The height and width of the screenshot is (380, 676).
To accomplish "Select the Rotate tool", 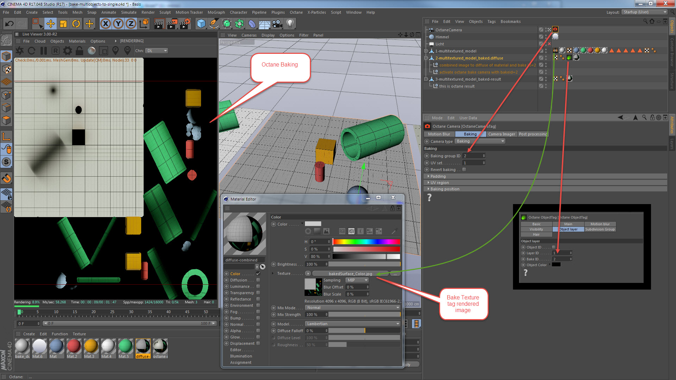I will click(x=76, y=24).
